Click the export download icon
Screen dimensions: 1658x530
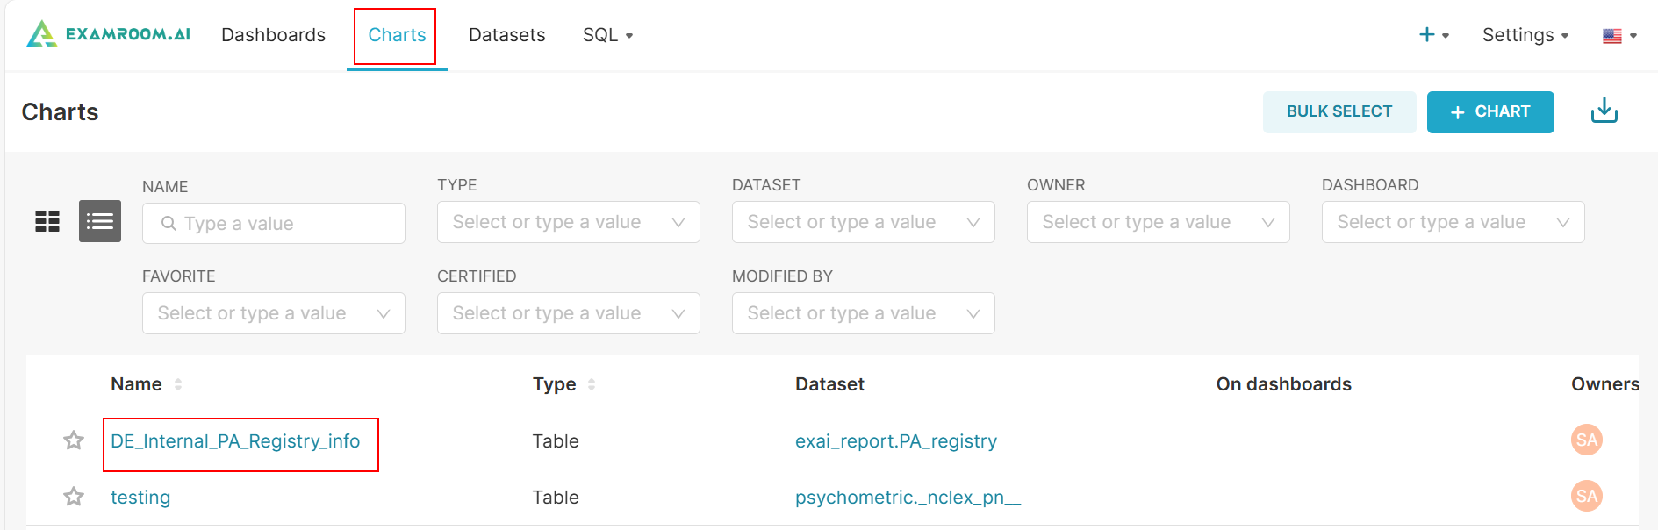[1604, 111]
